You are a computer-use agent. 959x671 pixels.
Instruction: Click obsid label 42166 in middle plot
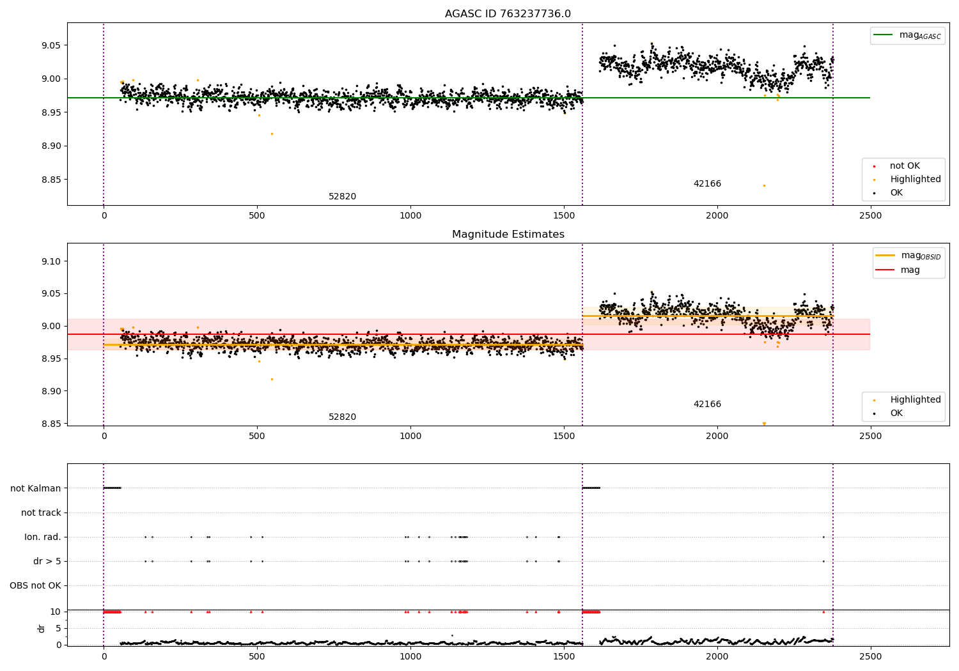pos(707,405)
